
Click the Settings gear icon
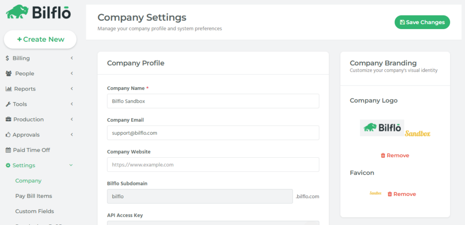tap(8, 165)
